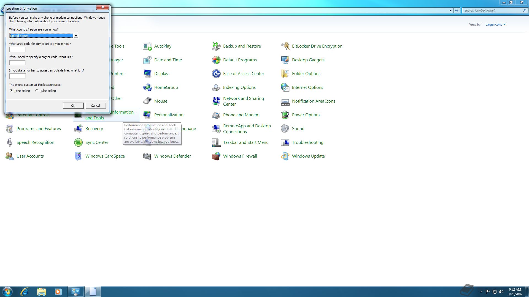Open the Phone and Modem icon
Viewport: 529px width, 297px height.
pyautogui.click(x=216, y=115)
